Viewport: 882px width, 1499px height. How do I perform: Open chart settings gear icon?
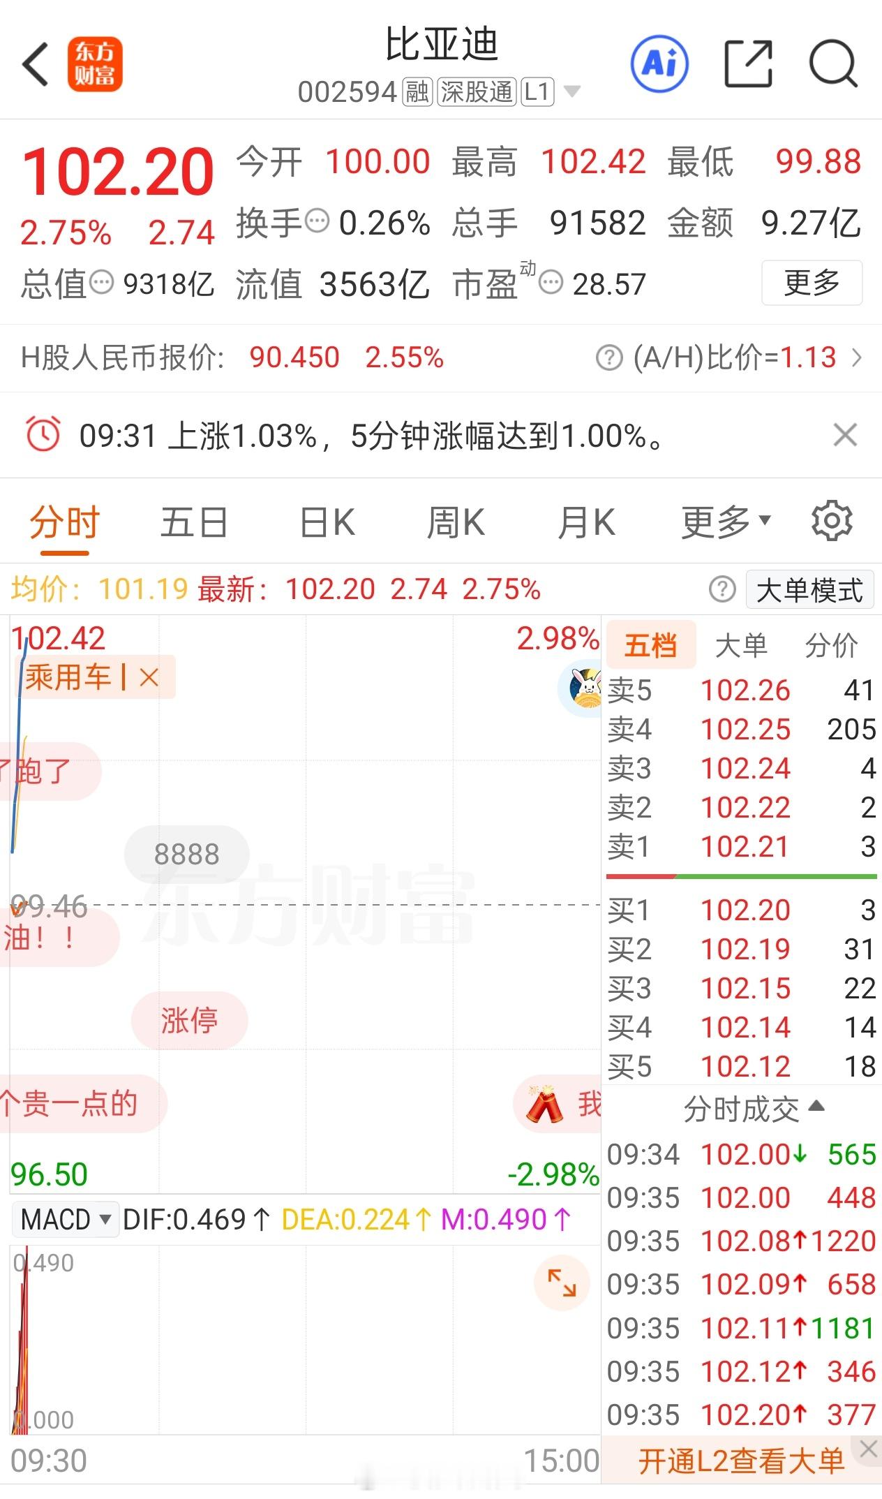pos(832,521)
